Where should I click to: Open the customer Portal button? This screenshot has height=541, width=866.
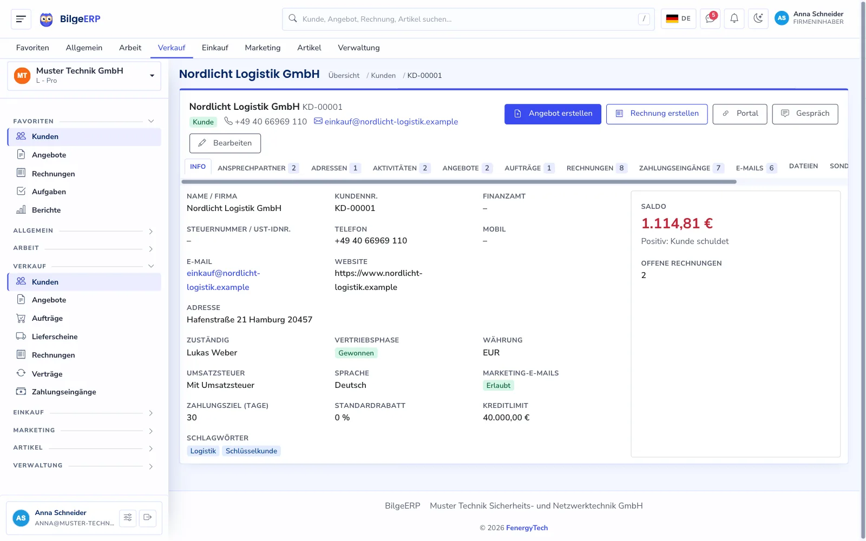point(740,114)
